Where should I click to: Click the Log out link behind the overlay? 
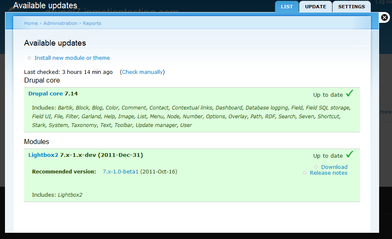pos(384,2)
